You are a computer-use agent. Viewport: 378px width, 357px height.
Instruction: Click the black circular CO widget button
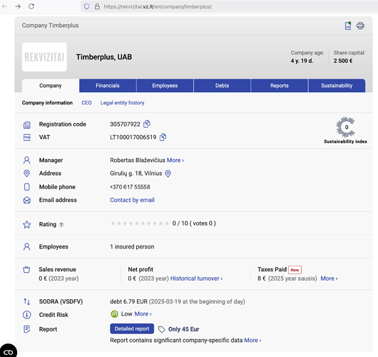(x=8, y=351)
